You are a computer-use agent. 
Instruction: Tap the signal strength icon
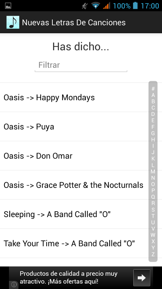[x=107, y=5]
